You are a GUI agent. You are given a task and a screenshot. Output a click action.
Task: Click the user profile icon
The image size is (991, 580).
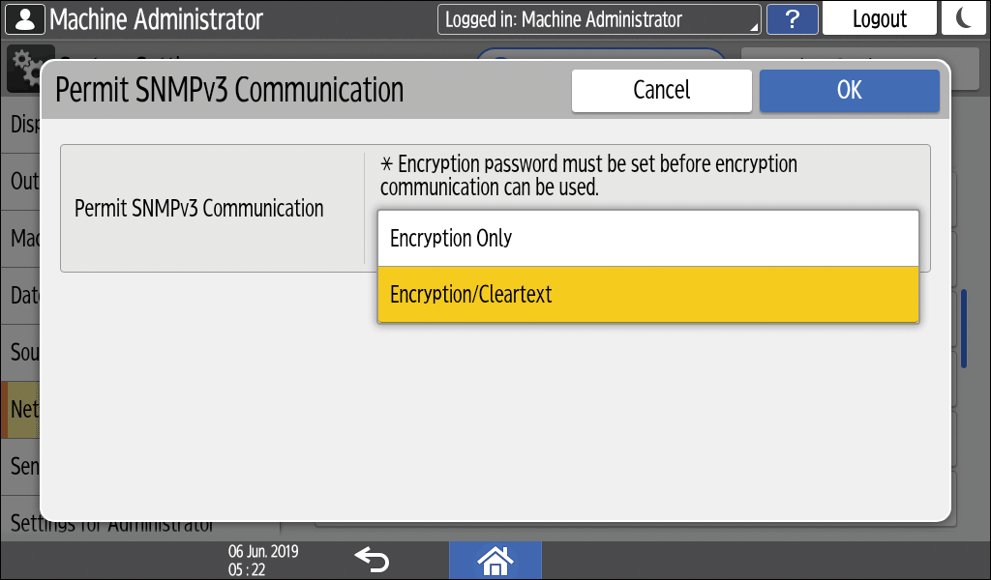(x=25, y=18)
